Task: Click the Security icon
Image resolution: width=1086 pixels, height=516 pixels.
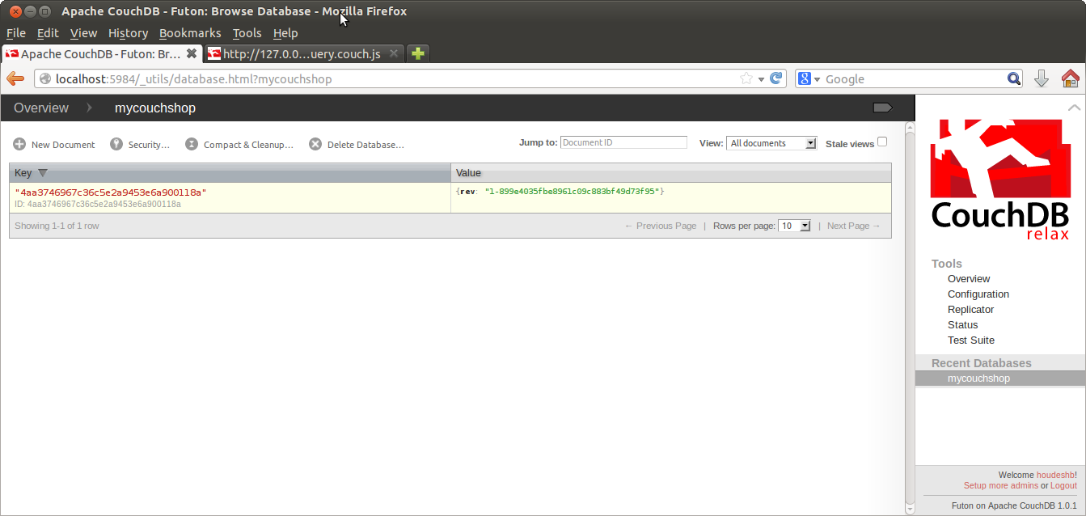Action: click(116, 144)
